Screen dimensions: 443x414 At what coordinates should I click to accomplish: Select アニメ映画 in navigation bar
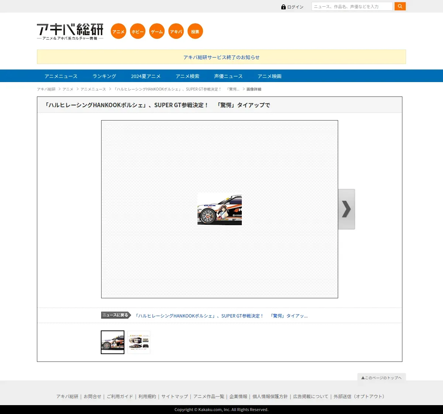(269, 76)
